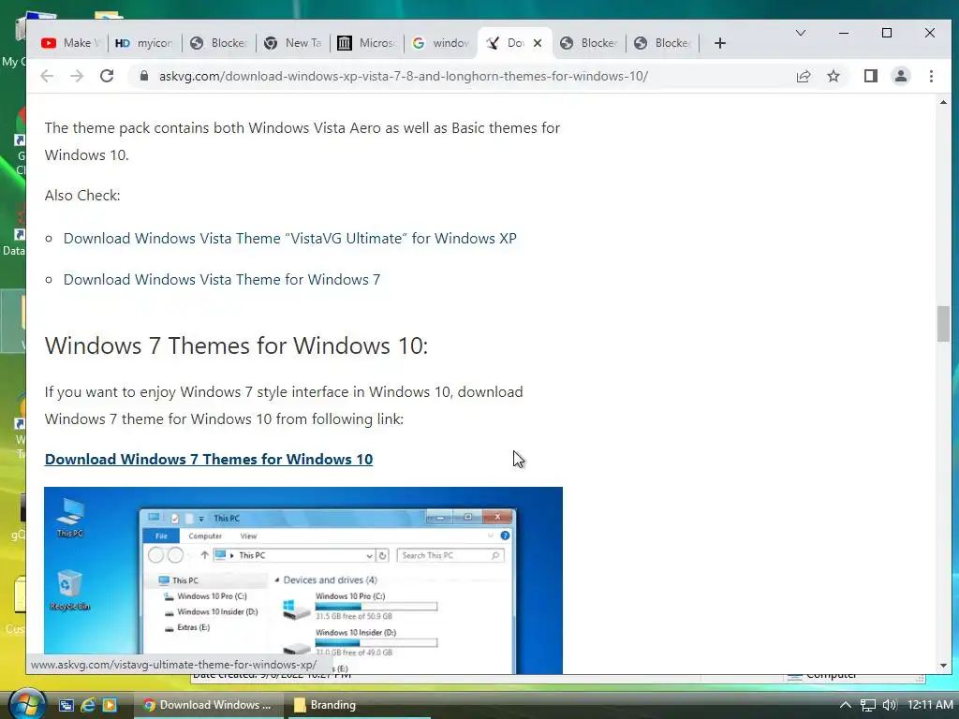
Task: Open a new tab with plus button
Action: tap(720, 43)
